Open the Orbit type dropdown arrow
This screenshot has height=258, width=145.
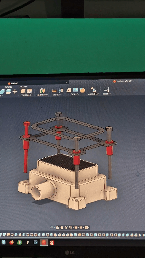pyautogui.click(x=54, y=228)
